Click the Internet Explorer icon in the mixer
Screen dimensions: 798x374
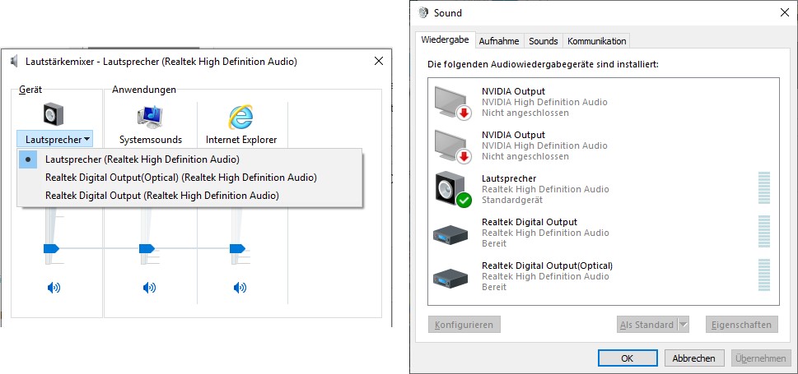tap(240, 117)
